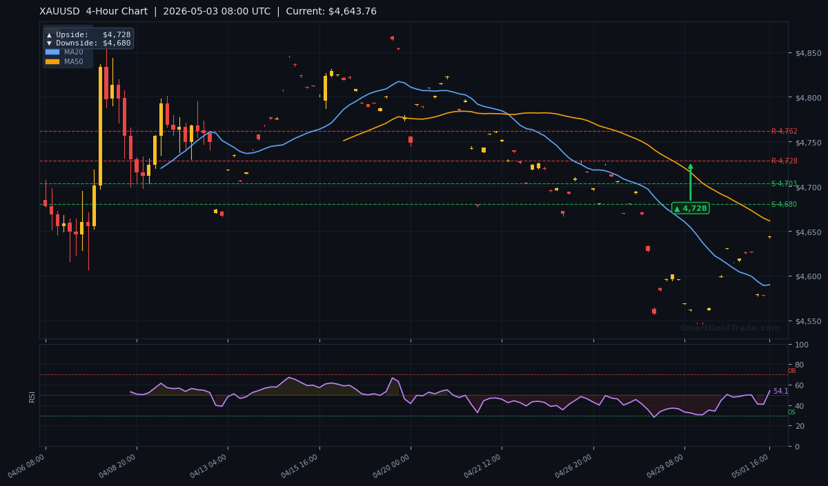Screen dimensions: 828x486
Task: Click the MA50 legend label
Action: (x=74, y=61)
